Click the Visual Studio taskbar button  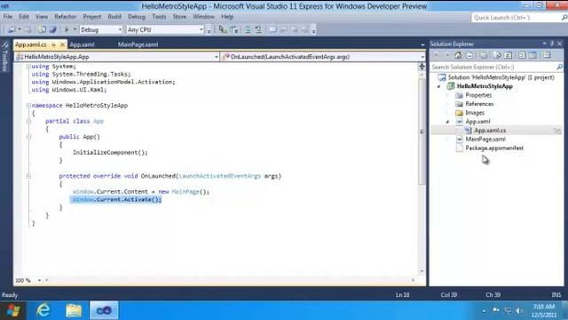coord(104,310)
